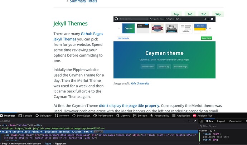Viewport: 247px width, 145px height.
Task: Click the plus icon to create new node
Action: click(189, 121)
